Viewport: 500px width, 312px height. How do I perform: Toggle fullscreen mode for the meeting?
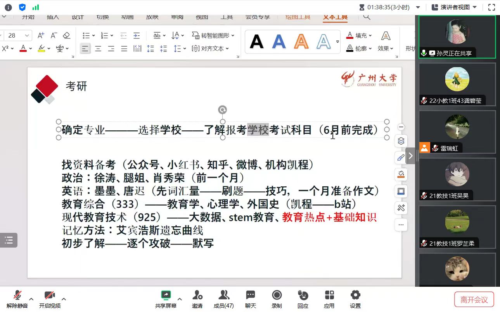click(x=491, y=7)
